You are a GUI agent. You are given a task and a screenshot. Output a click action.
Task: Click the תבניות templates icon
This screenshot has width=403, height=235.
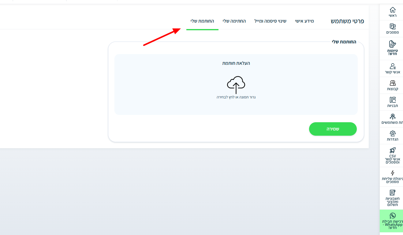click(x=393, y=100)
